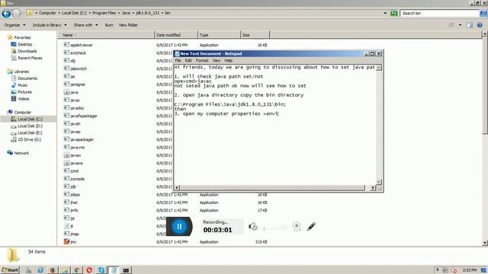Click the search magnifier icon
Image resolution: width=488 pixels, height=274 pixels.
483,14
